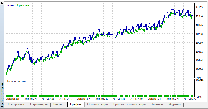Open the График оптимизации tab
The image size is (208, 109).
pyautogui.click(x=130, y=104)
